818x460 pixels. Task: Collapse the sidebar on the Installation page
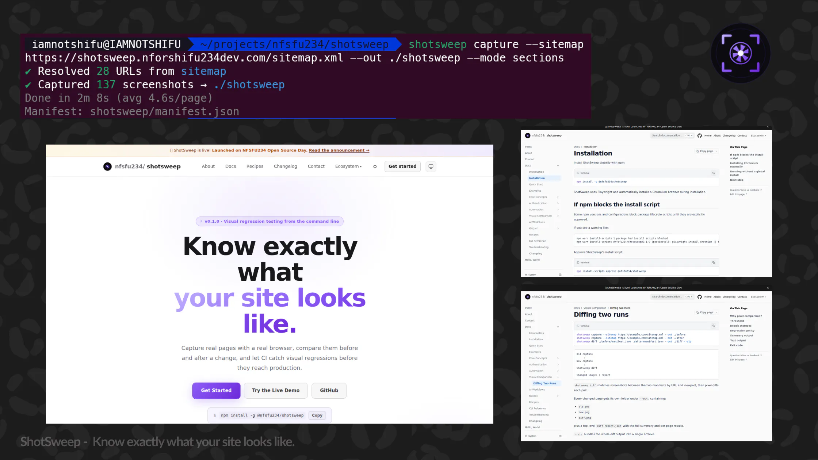[560, 275]
